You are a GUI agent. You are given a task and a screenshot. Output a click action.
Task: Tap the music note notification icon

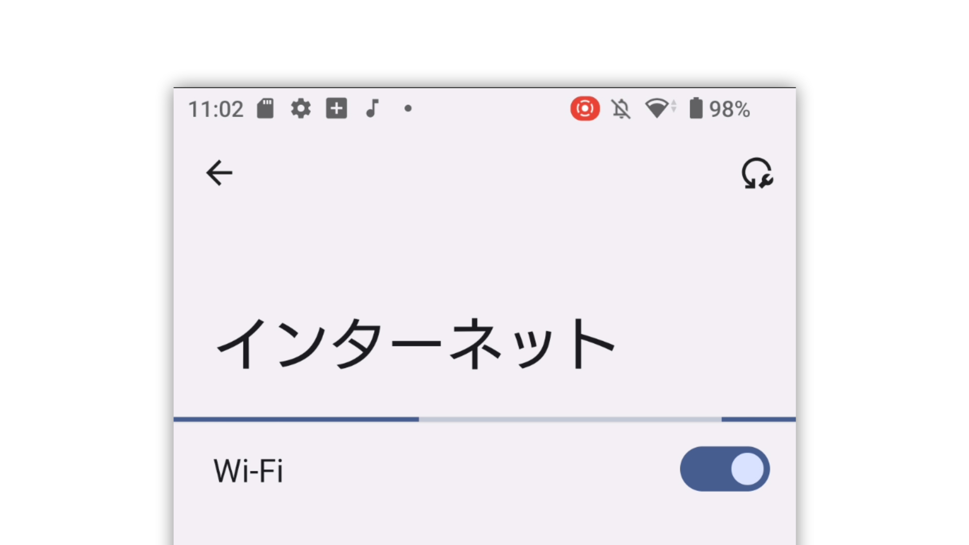(x=372, y=108)
